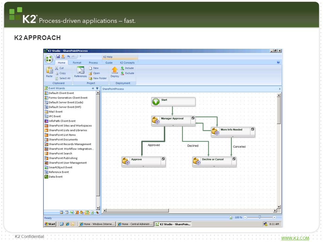Click Copy in the Clipboard group

coord(60,73)
